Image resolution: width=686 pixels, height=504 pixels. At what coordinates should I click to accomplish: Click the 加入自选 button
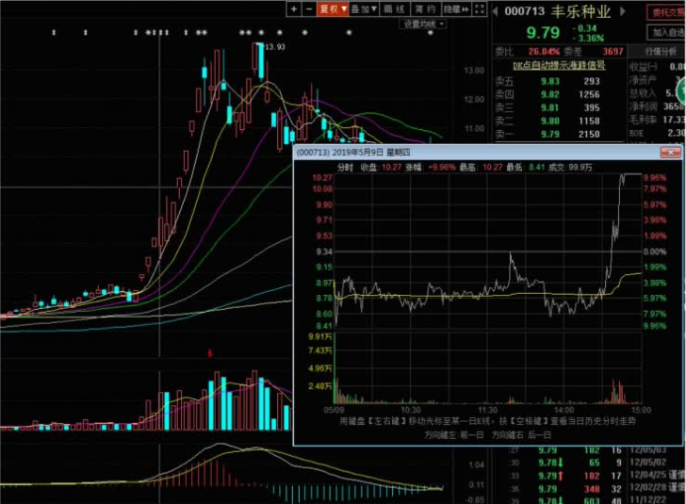point(666,32)
